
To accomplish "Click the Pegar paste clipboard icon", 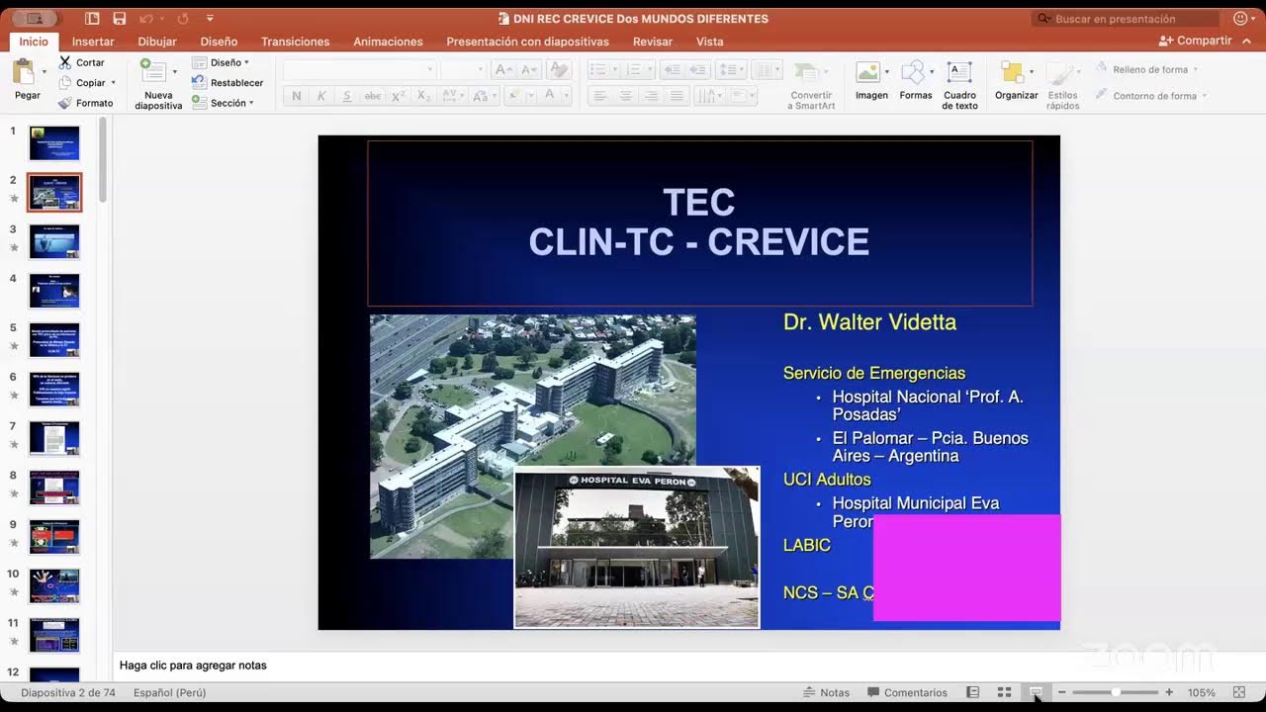I will click(x=24, y=72).
